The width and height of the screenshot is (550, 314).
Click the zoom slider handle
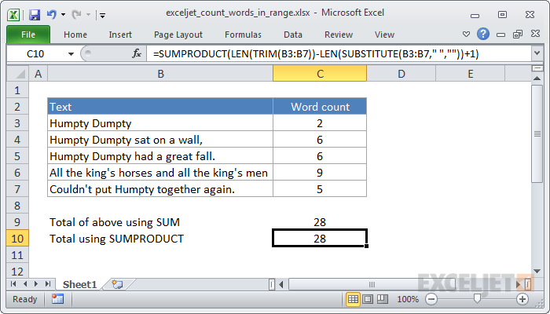pyautogui.click(x=477, y=299)
